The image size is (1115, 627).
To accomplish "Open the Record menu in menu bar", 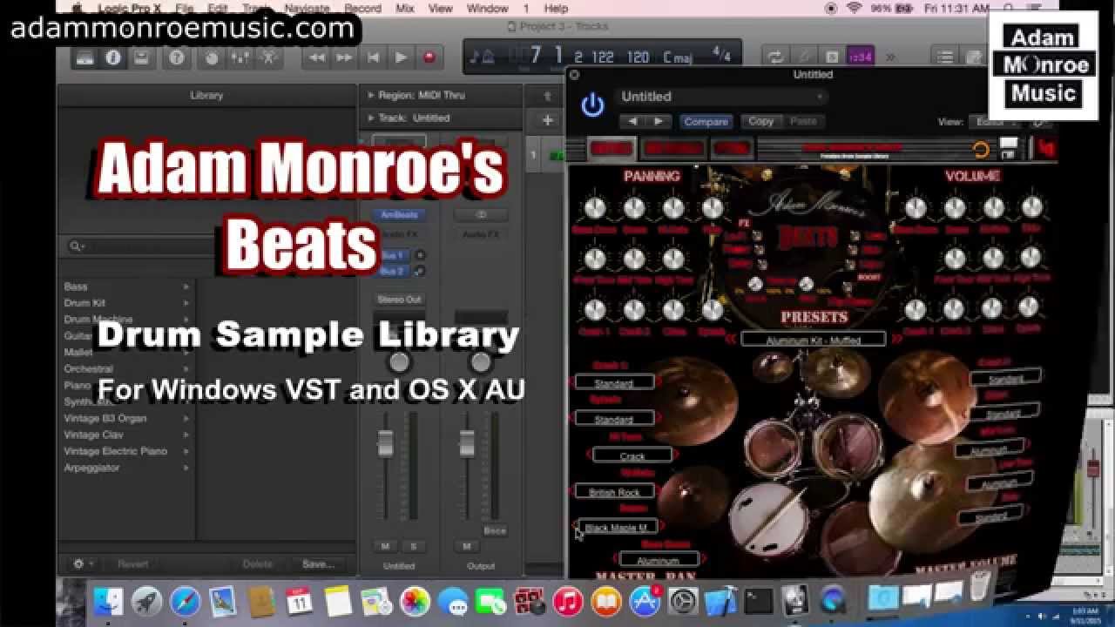I will pyautogui.click(x=362, y=8).
